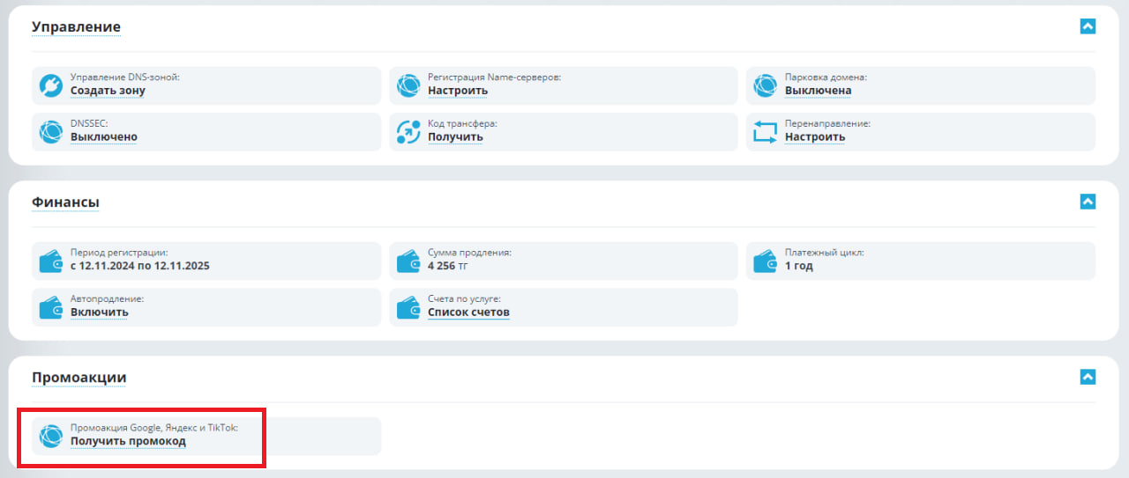This screenshot has height=478, width=1129.
Task: Open the Список счетов invoices list
Action: (468, 313)
